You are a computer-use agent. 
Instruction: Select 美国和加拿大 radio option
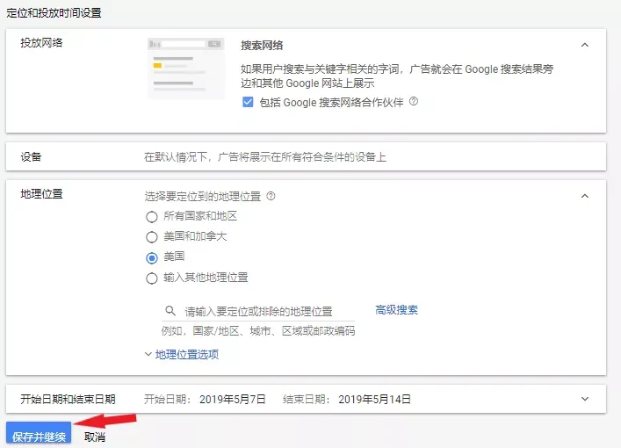pos(152,237)
